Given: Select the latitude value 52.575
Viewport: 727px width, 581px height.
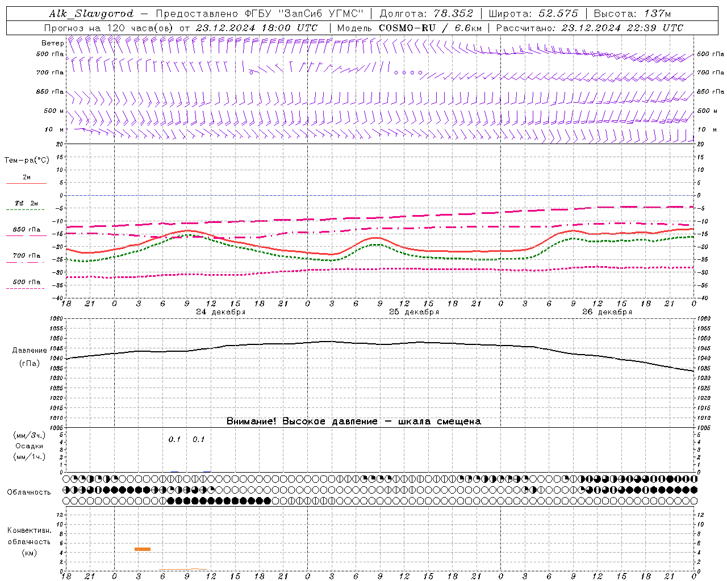Looking at the screenshot, I should (x=558, y=14).
